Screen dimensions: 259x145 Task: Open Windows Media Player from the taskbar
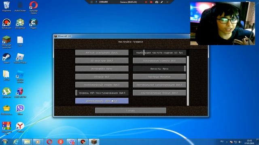click(38, 142)
